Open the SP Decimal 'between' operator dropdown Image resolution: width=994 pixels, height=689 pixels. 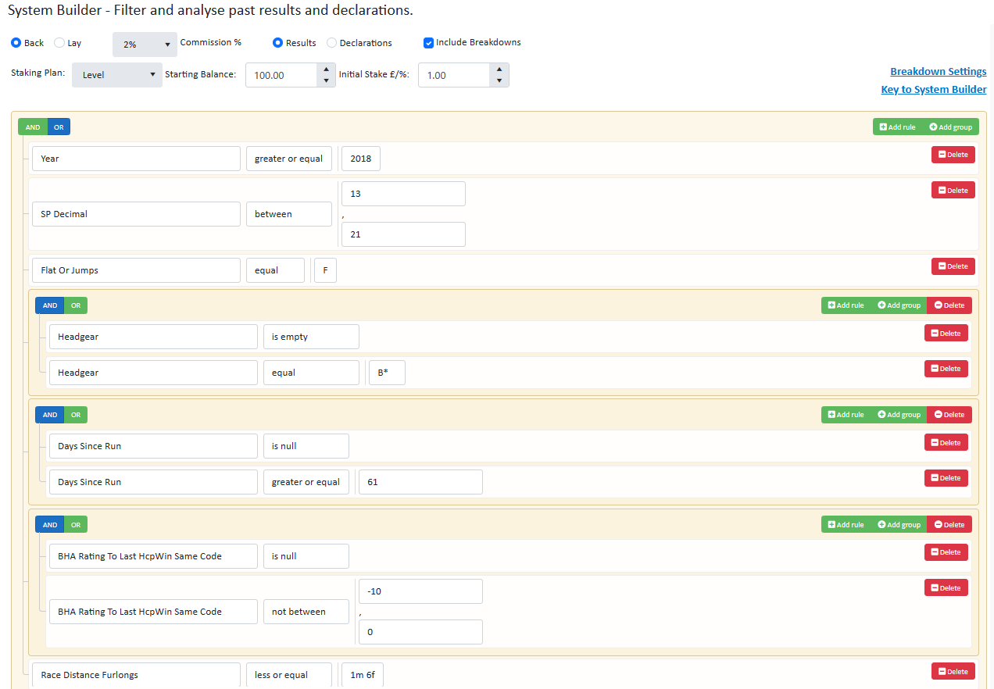click(x=288, y=214)
